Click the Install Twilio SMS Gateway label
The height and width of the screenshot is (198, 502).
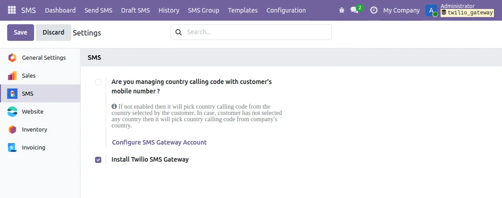pos(150,159)
